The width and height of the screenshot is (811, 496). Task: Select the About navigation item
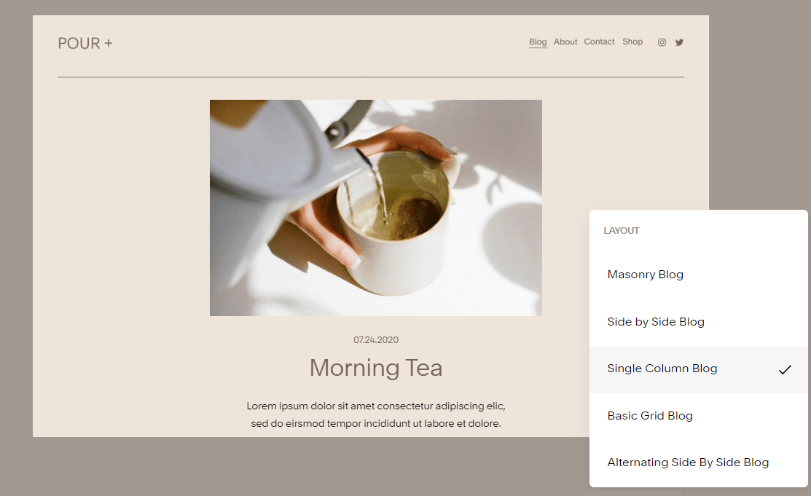click(x=565, y=42)
